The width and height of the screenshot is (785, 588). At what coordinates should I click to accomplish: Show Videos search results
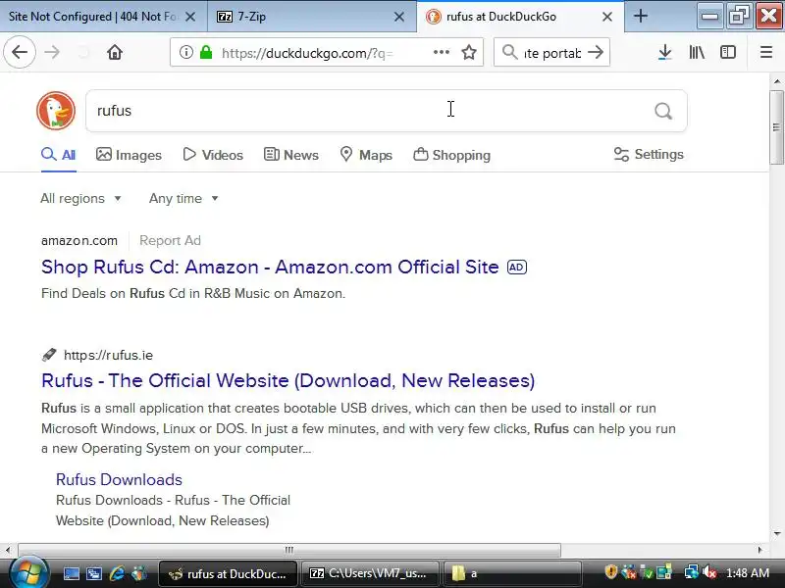pyautogui.click(x=213, y=155)
